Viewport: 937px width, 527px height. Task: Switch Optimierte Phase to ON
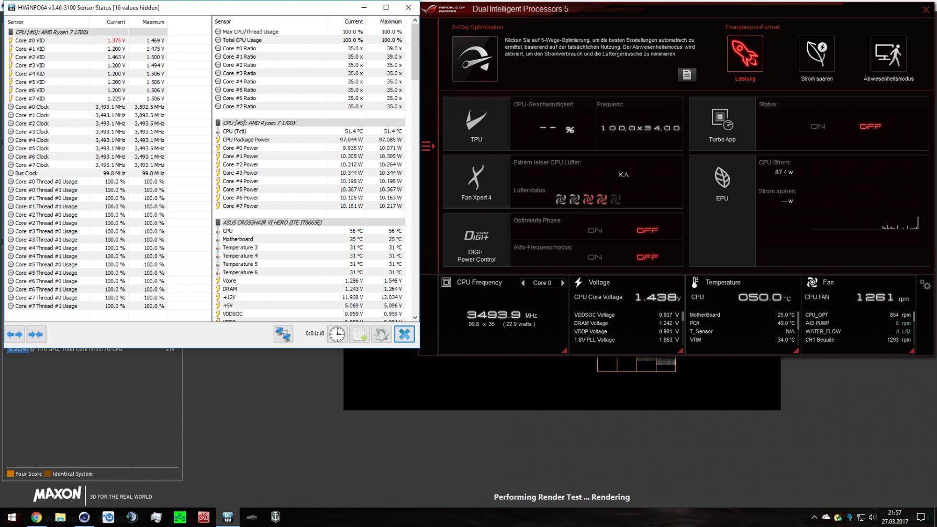click(595, 230)
